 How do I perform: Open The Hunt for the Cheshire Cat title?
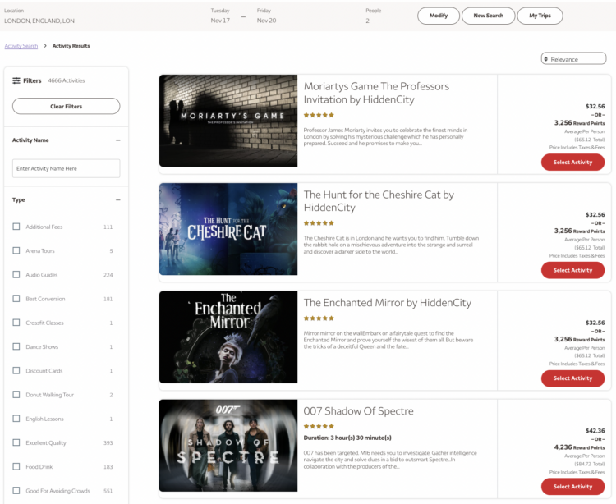[379, 201]
